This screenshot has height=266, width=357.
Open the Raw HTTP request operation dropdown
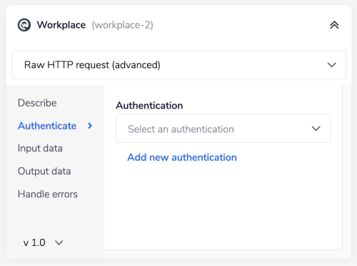click(179, 65)
